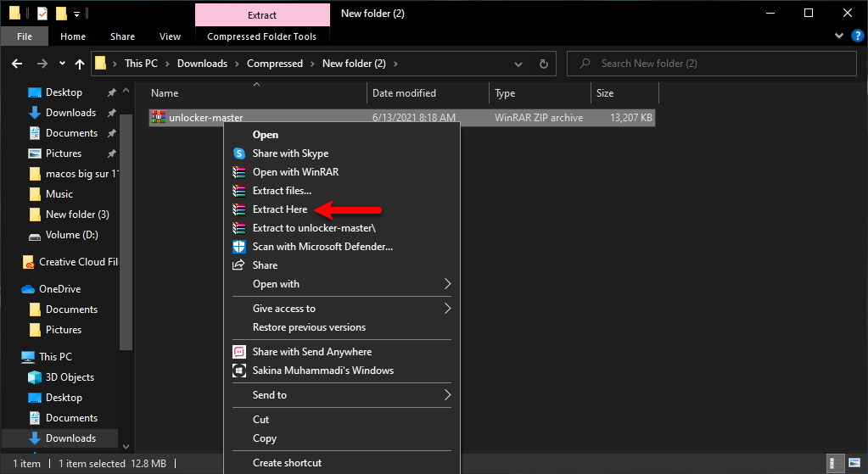This screenshot has width=868, height=474.
Task: Go back with the left arrow button
Action: click(x=17, y=64)
